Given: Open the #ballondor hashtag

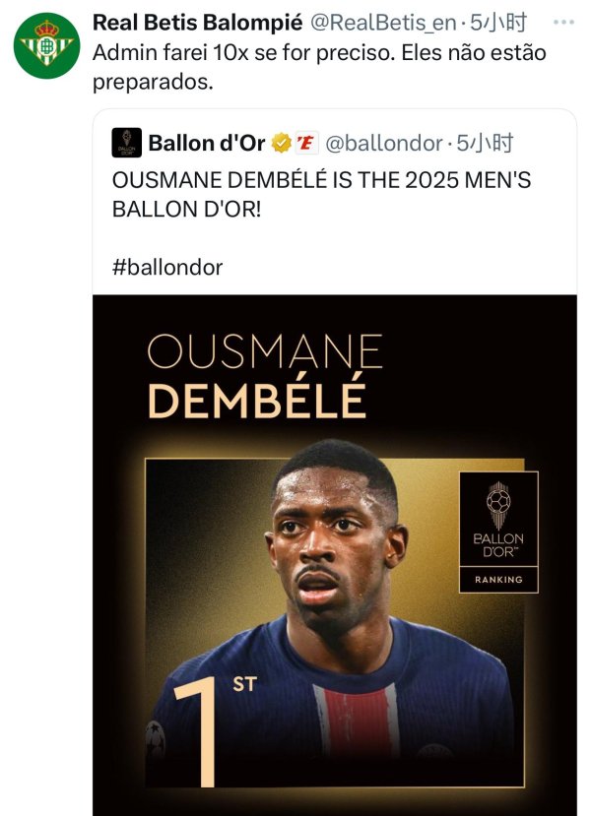Looking at the screenshot, I should pyautogui.click(x=167, y=267).
